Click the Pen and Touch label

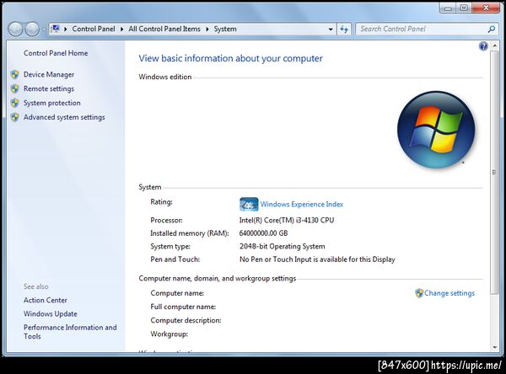(175, 259)
